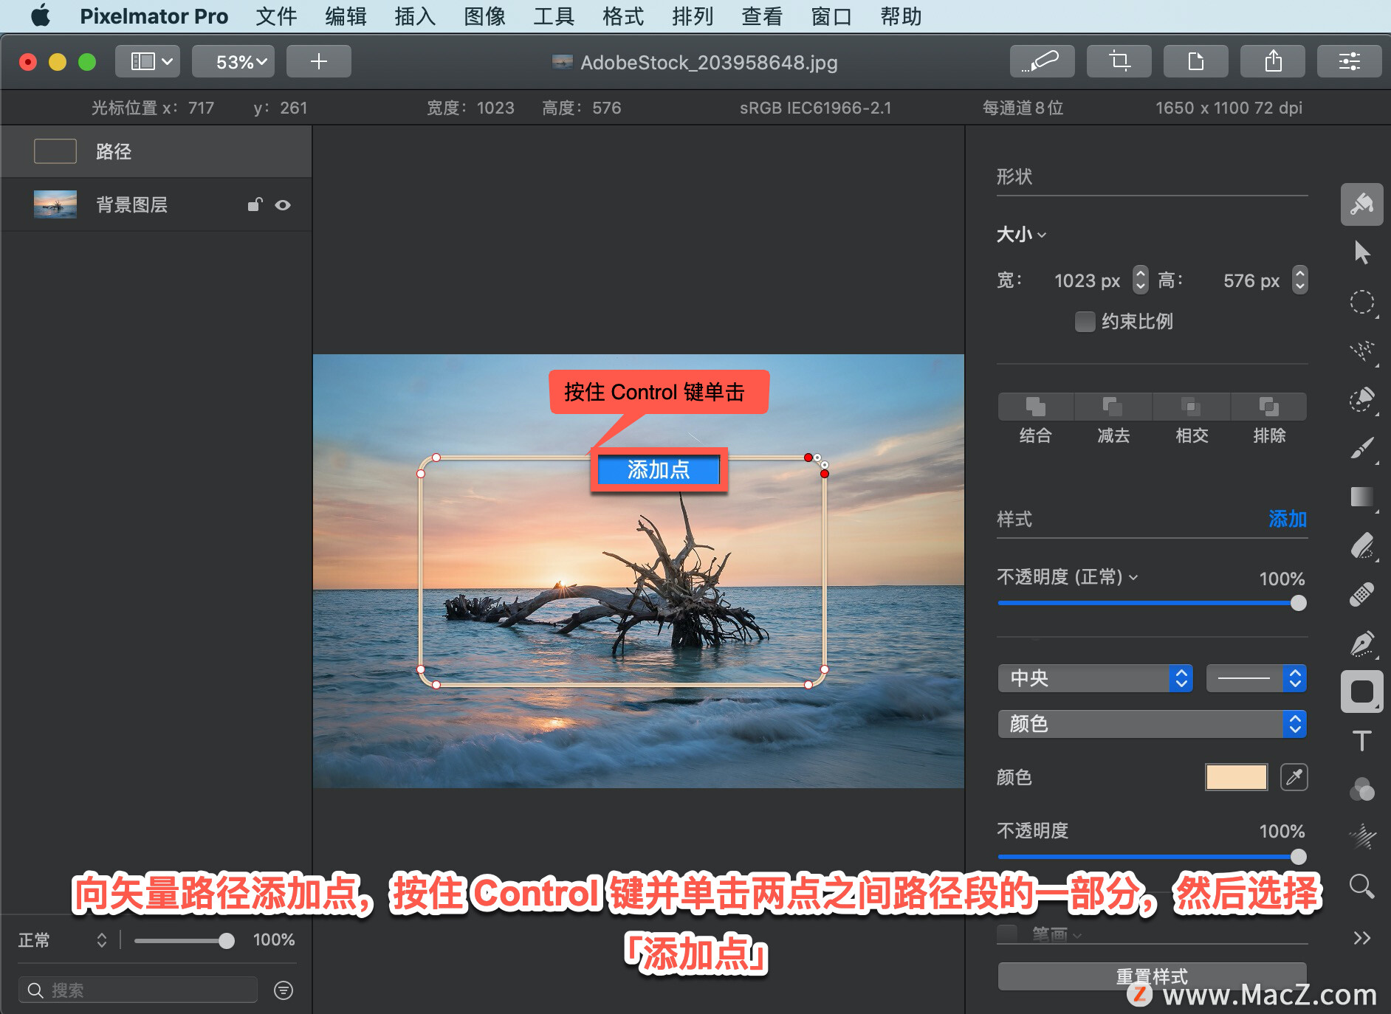Screen dimensions: 1391x1014
Task: Choose the Type text tool
Action: click(1361, 740)
